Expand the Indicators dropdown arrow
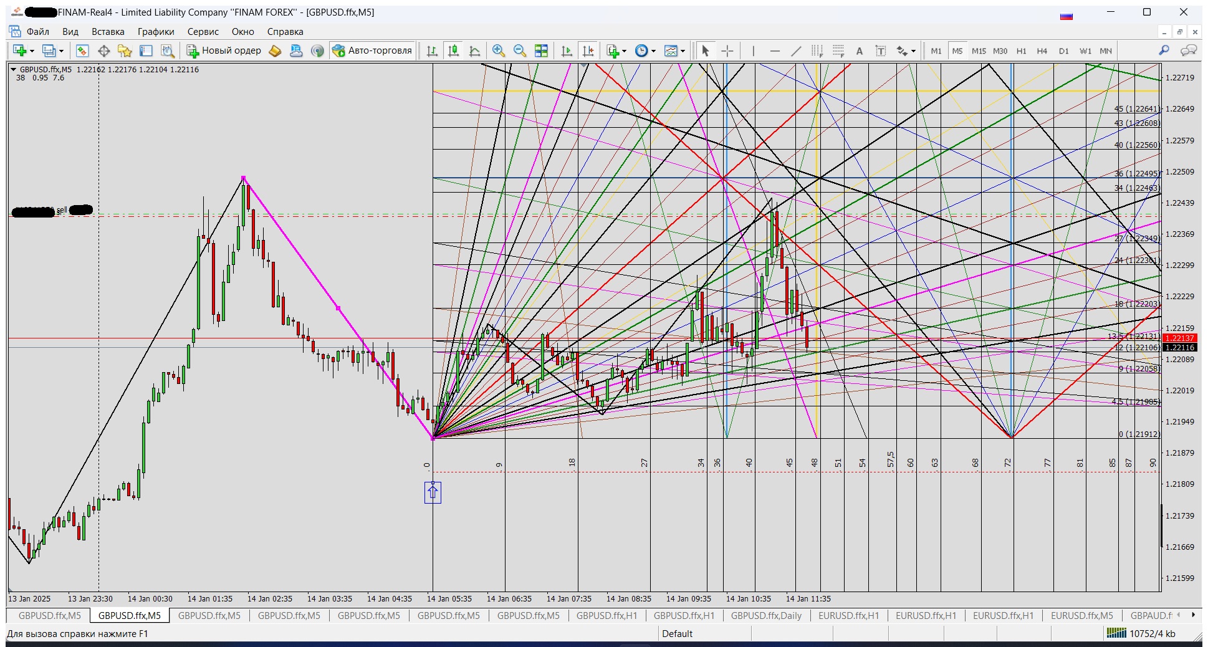The image size is (1208, 647). click(x=624, y=52)
